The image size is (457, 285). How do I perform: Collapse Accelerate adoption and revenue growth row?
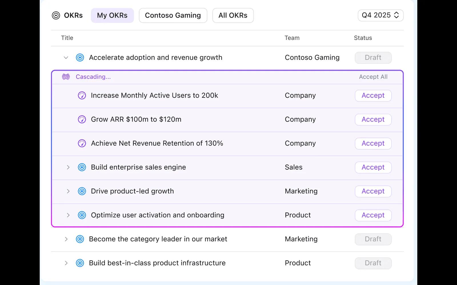[x=66, y=58]
